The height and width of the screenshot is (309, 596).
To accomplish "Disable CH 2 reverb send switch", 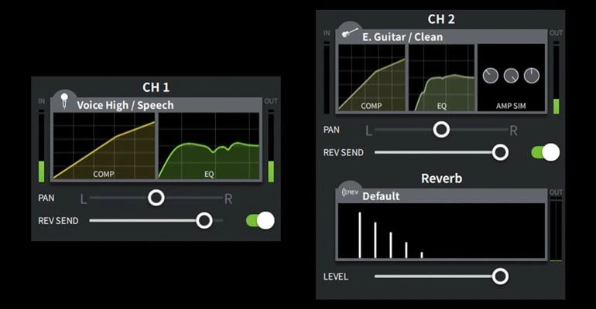I will pyautogui.click(x=545, y=152).
